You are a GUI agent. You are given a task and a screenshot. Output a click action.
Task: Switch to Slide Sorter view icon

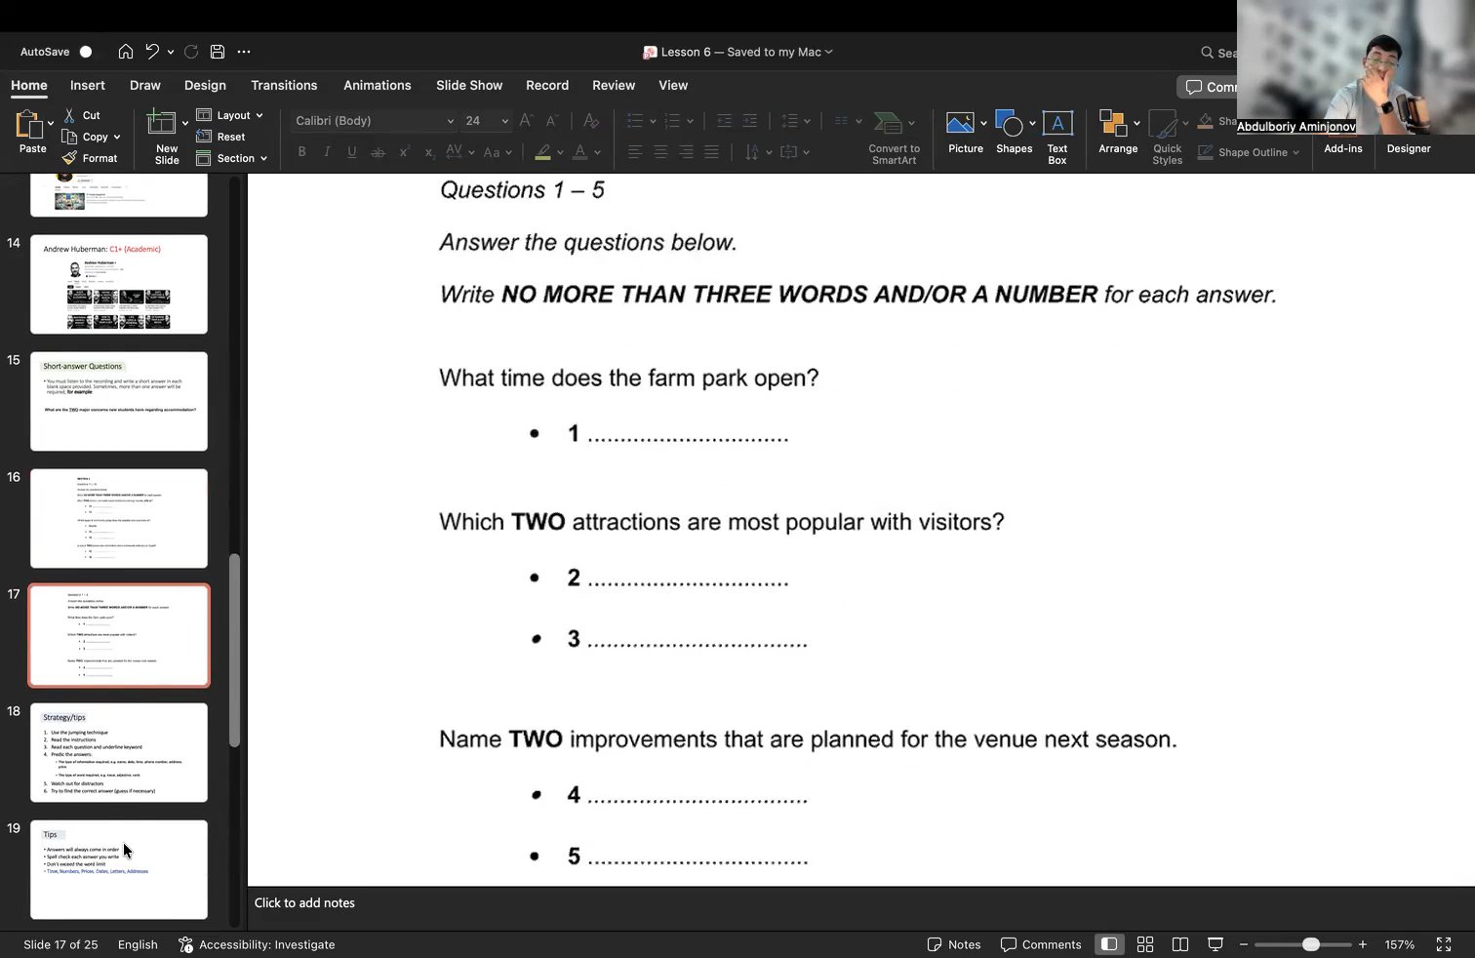tap(1145, 944)
